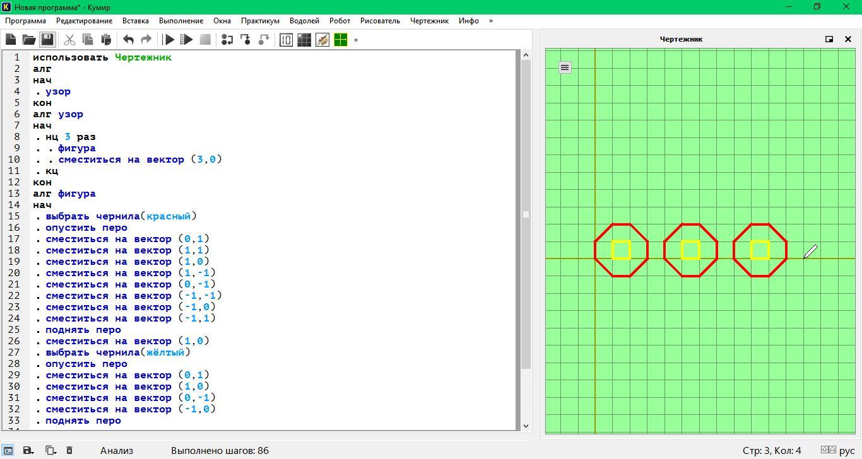Expand the menu bar overflow arrow
This screenshot has width=862, height=459.
click(491, 21)
